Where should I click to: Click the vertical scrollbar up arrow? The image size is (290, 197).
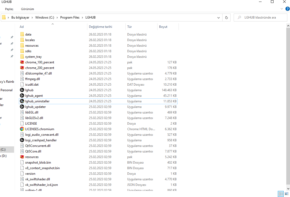coord(288,26)
